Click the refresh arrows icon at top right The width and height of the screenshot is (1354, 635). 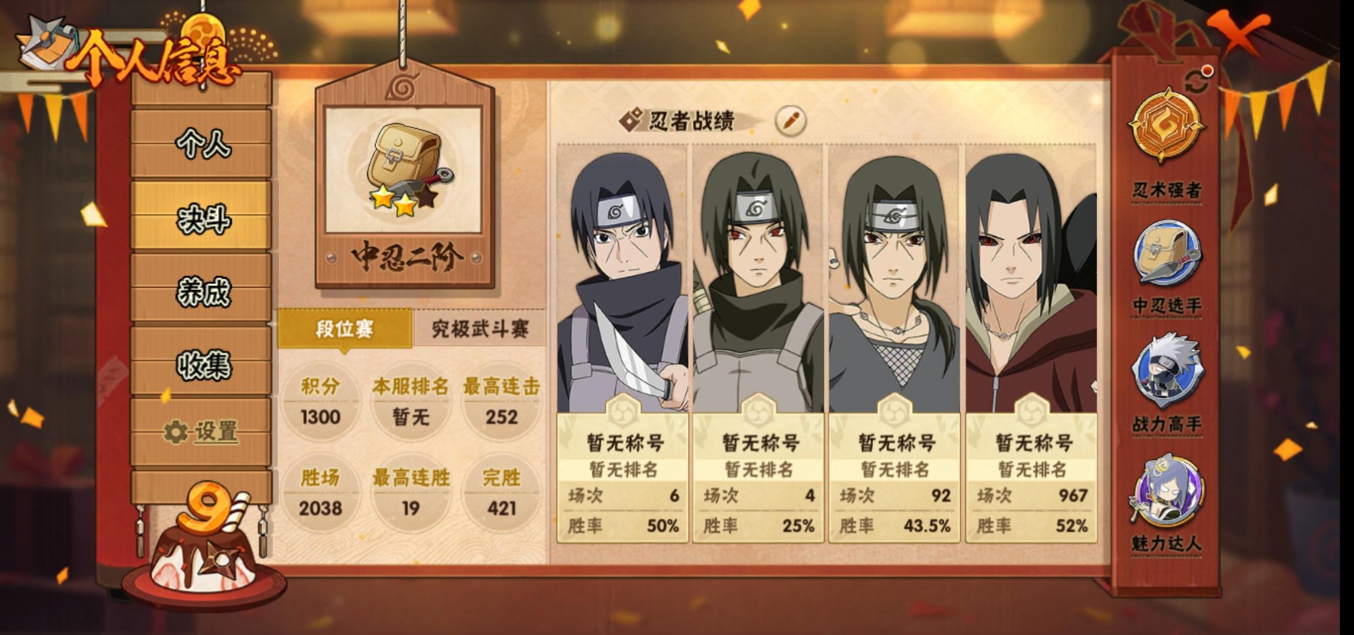coord(1197,82)
